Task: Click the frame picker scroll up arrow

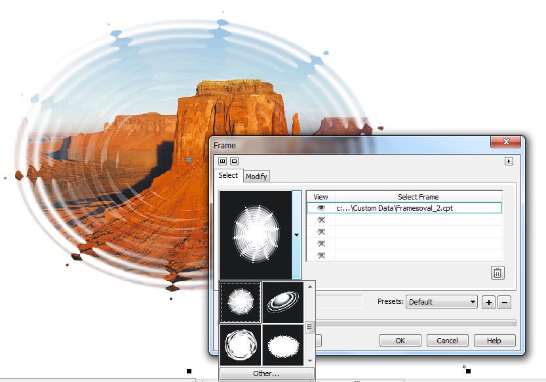Action: coord(309,287)
